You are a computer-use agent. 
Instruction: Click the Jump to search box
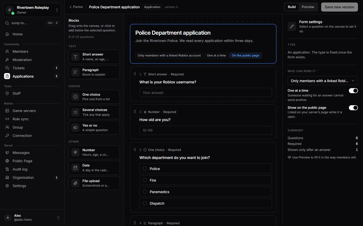pyautogui.click(x=32, y=23)
